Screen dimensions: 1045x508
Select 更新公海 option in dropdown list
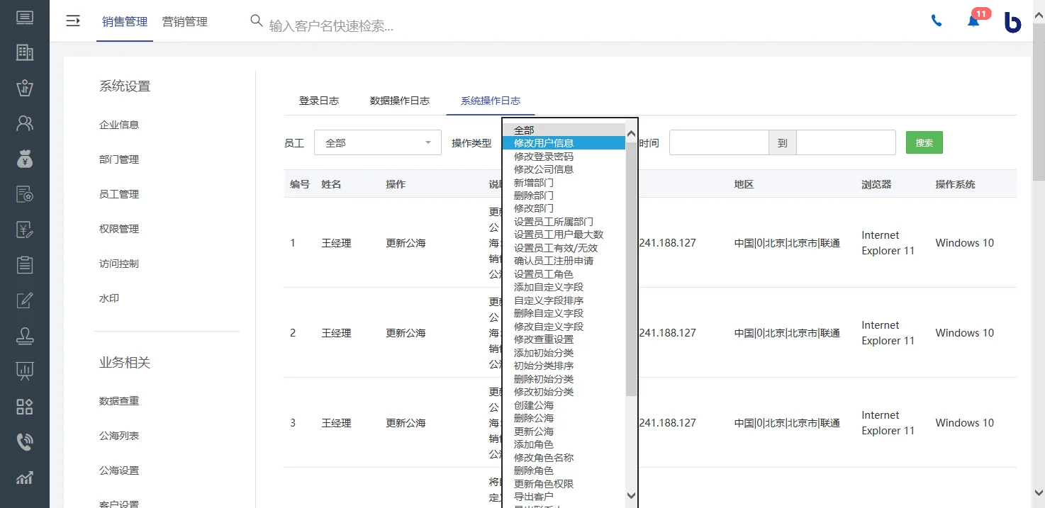pyautogui.click(x=564, y=431)
